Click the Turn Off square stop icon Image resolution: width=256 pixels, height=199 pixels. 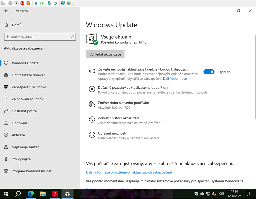(16, 3)
